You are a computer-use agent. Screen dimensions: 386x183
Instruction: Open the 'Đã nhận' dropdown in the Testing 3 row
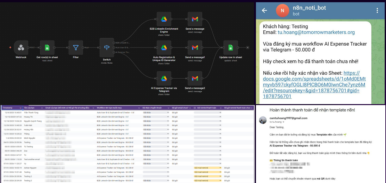coord(156,180)
